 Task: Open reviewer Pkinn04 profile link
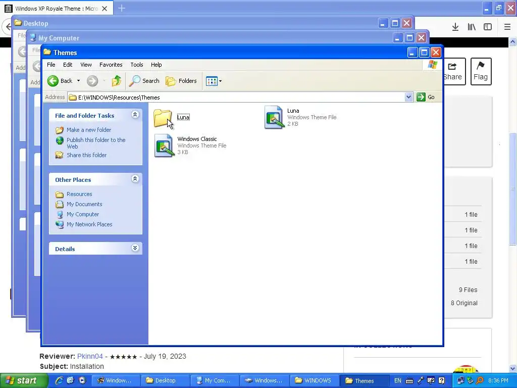coord(90,356)
